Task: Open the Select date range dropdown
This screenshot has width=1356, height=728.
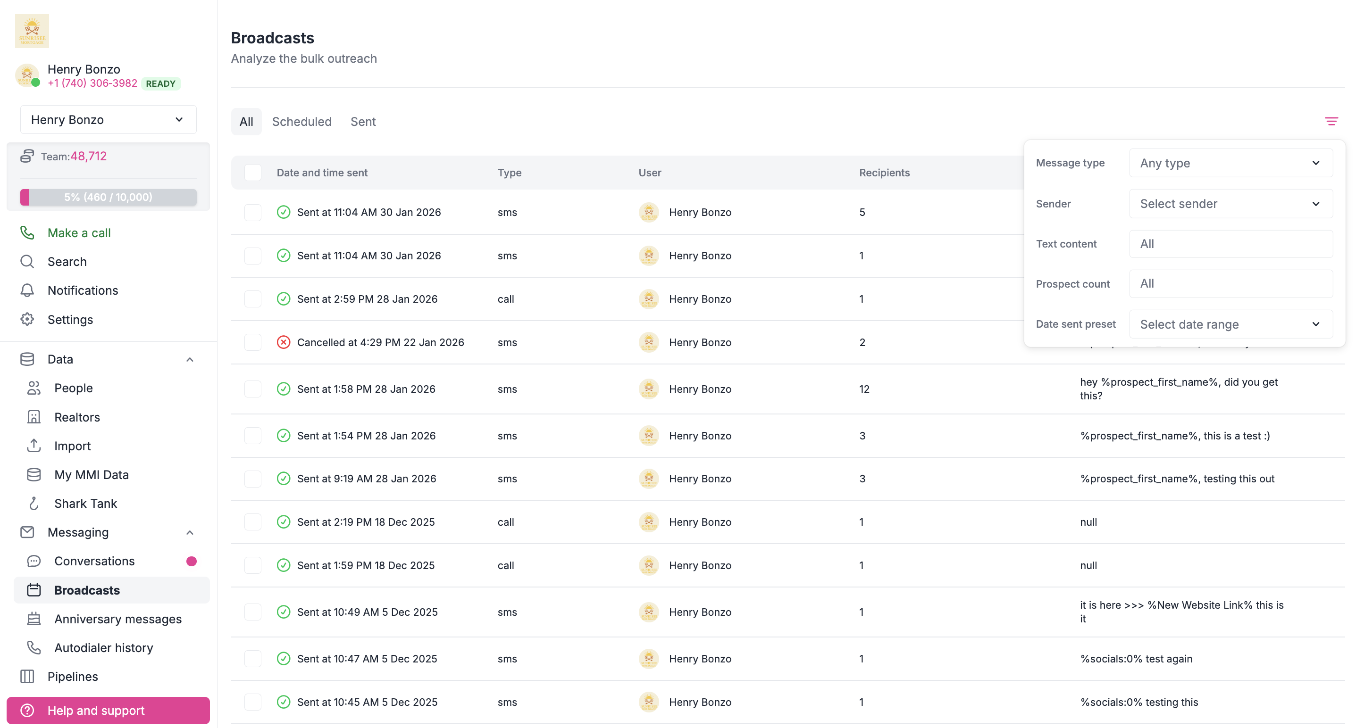Action: [x=1230, y=324]
